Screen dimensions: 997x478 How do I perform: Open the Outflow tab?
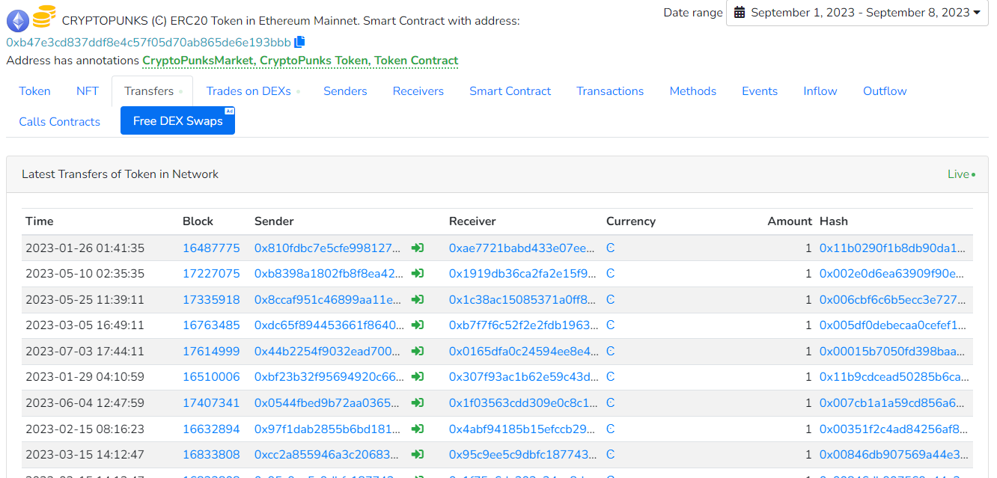point(885,91)
